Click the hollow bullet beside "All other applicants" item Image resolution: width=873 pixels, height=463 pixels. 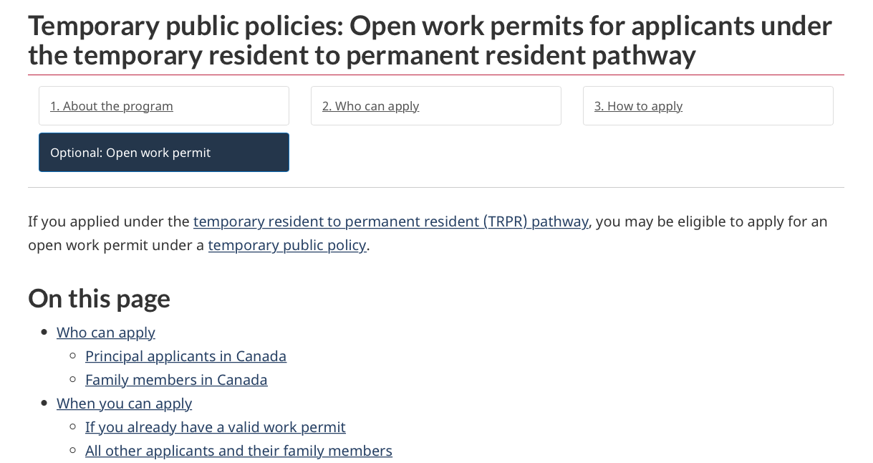pos(72,451)
